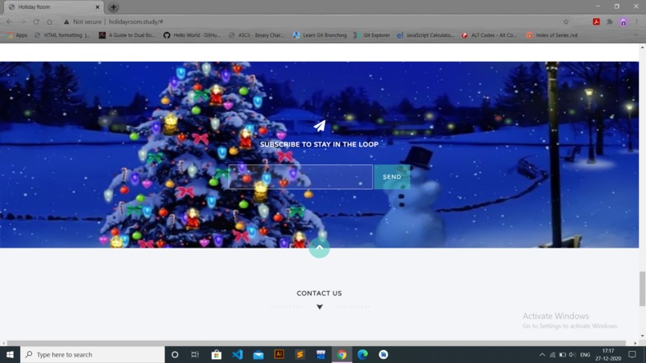646x363 pixels.
Task: Open the Git Explorer bookmark
Action: [372, 35]
